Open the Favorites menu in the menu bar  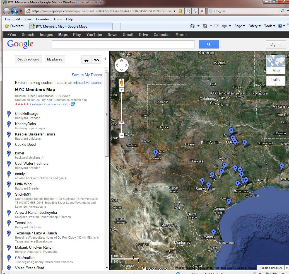pos(42,19)
